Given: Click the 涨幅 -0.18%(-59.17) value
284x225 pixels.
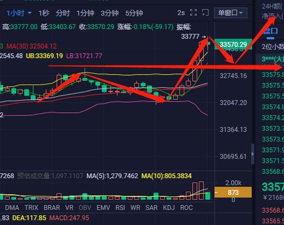Looking at the screenshot, I should click(145, 27).
